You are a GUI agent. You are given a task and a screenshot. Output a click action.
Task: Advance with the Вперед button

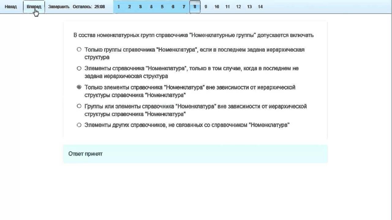[x=34, y=7]
